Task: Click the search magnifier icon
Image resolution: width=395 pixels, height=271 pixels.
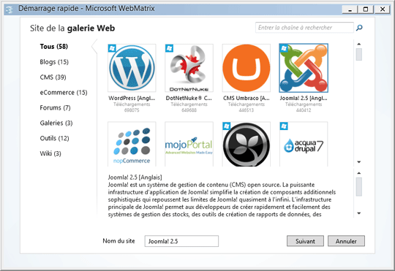Action: [x=359, y=28]
